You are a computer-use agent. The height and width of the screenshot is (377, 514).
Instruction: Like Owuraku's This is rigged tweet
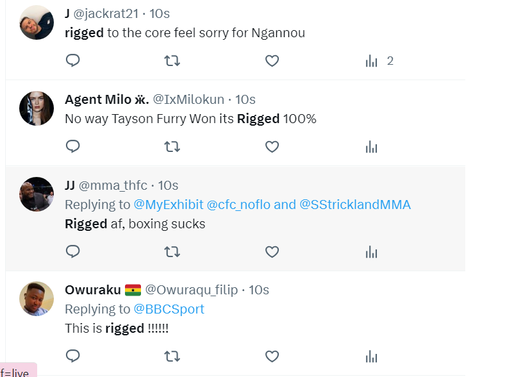pos(272,356)
